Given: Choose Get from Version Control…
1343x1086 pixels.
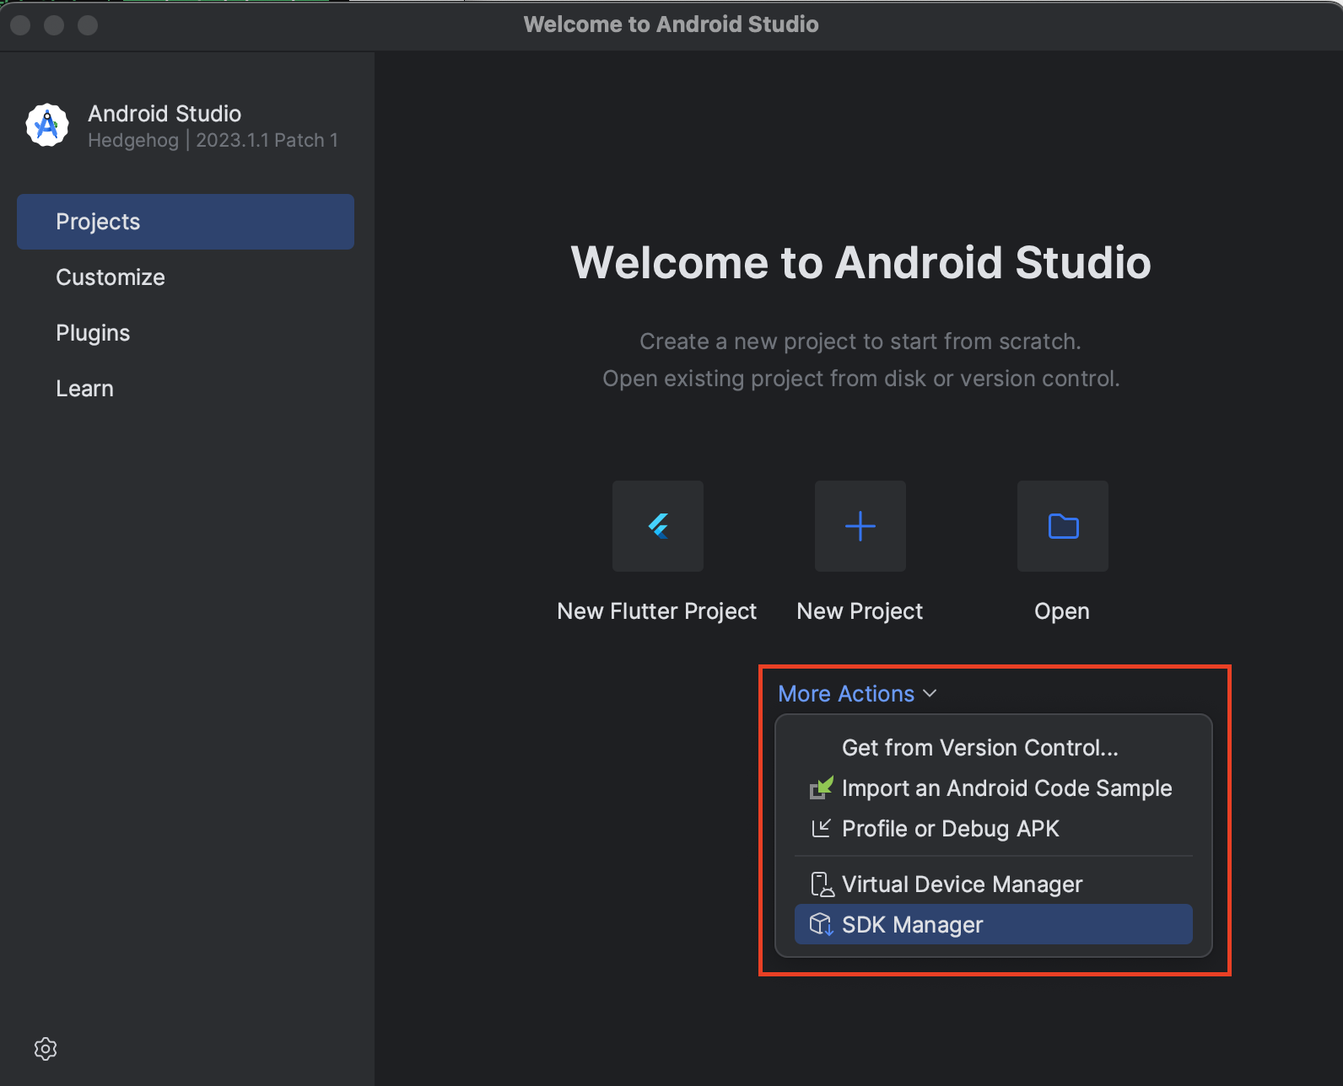Looking at the screenshot, I should click(x=994, y=748).
